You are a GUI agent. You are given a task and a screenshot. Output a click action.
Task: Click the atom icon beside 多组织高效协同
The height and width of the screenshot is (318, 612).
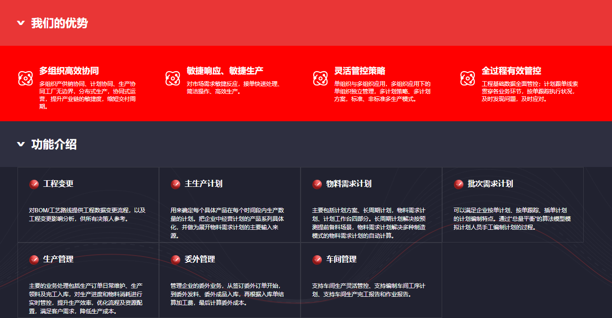click(x=25, y=78)
